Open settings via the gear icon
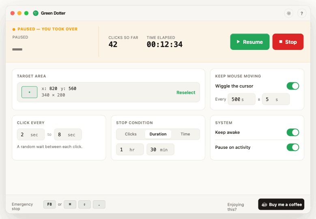 pos(288,13)
